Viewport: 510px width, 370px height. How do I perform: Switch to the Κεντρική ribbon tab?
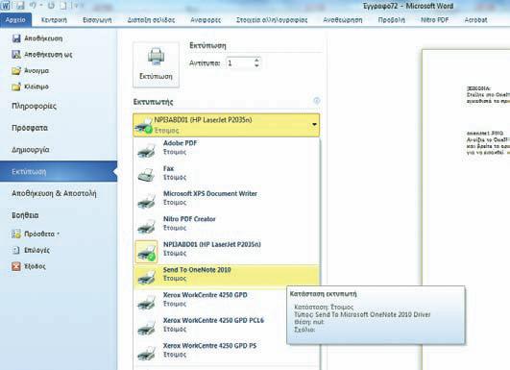coord(54,20)
